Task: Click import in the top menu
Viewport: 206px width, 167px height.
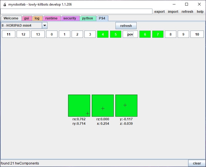Action: (x=173, y=12)
